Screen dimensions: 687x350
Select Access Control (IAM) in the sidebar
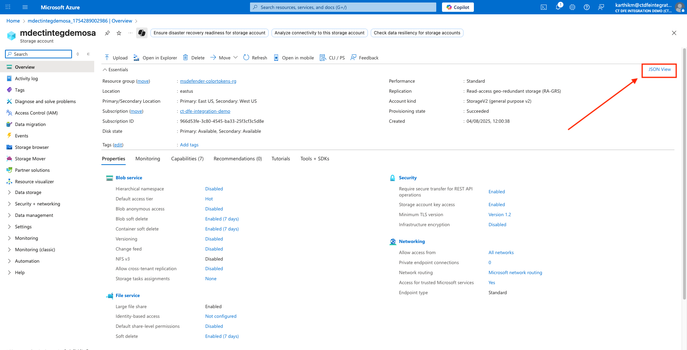coord(36,113)
